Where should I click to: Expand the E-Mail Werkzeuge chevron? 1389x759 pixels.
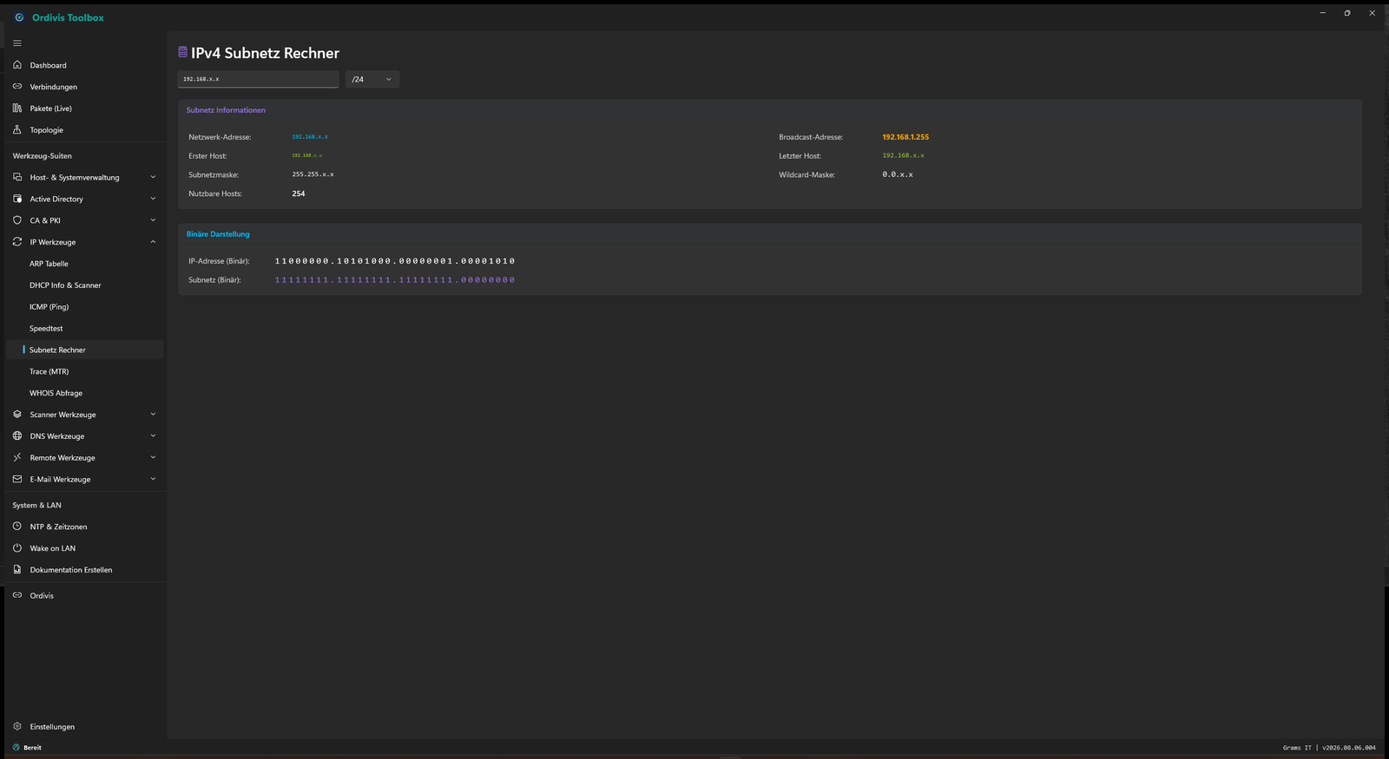point(153,479)
